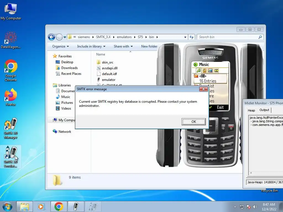The image size is (283, 212).
Task: Click the emulator phone taskbar button
Action: tap(76, 206)
